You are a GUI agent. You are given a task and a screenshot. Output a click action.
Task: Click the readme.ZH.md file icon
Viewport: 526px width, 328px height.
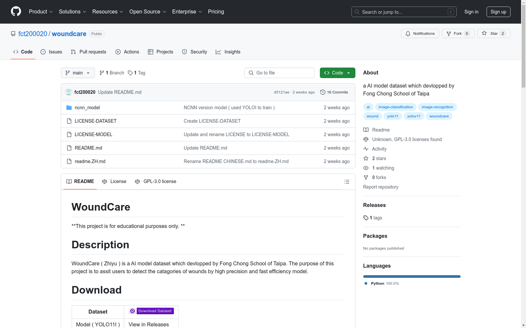pos(69,161)
